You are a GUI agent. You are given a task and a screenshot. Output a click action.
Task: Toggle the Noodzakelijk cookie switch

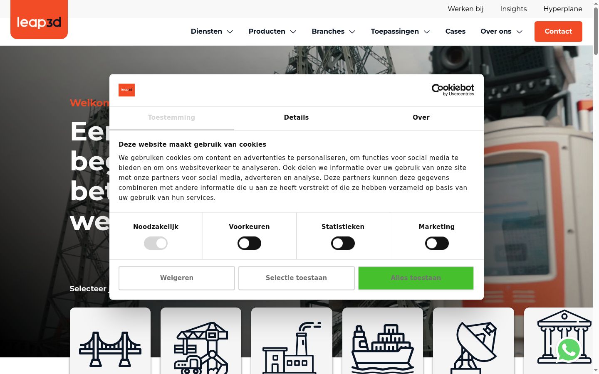(156, 243)
